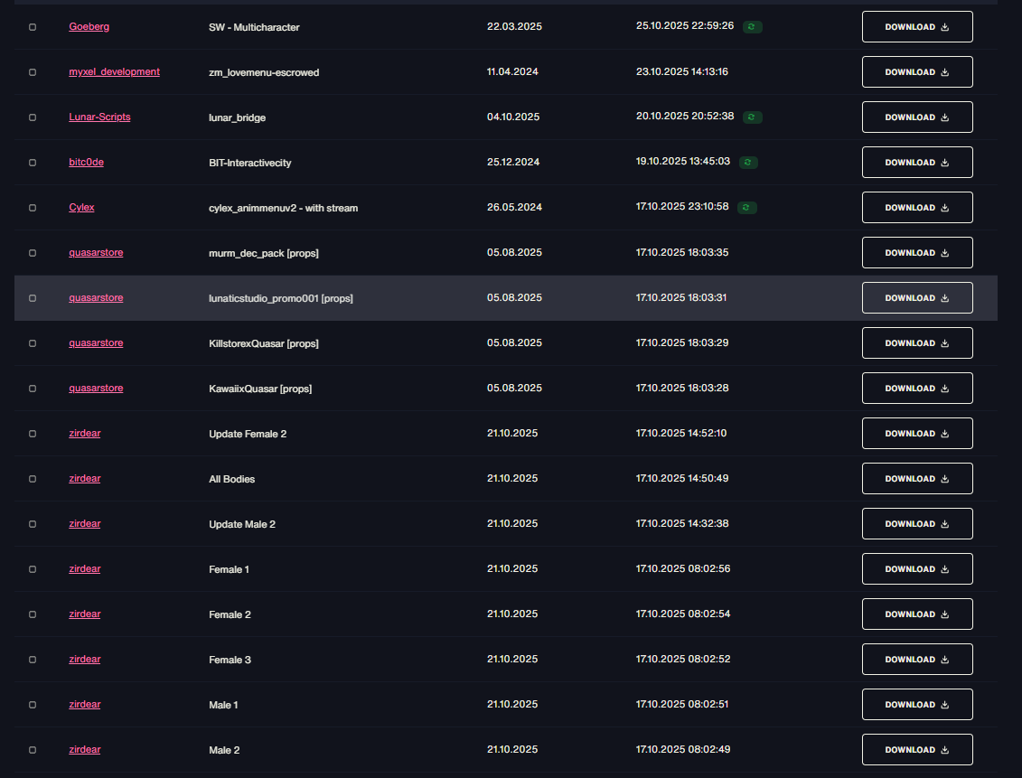The width and height of the screenshot is (1022, 778).
Task: Click the 'BIT-Interactivecity' asset name
Action: pyautogui.click(x=250, y=163)
